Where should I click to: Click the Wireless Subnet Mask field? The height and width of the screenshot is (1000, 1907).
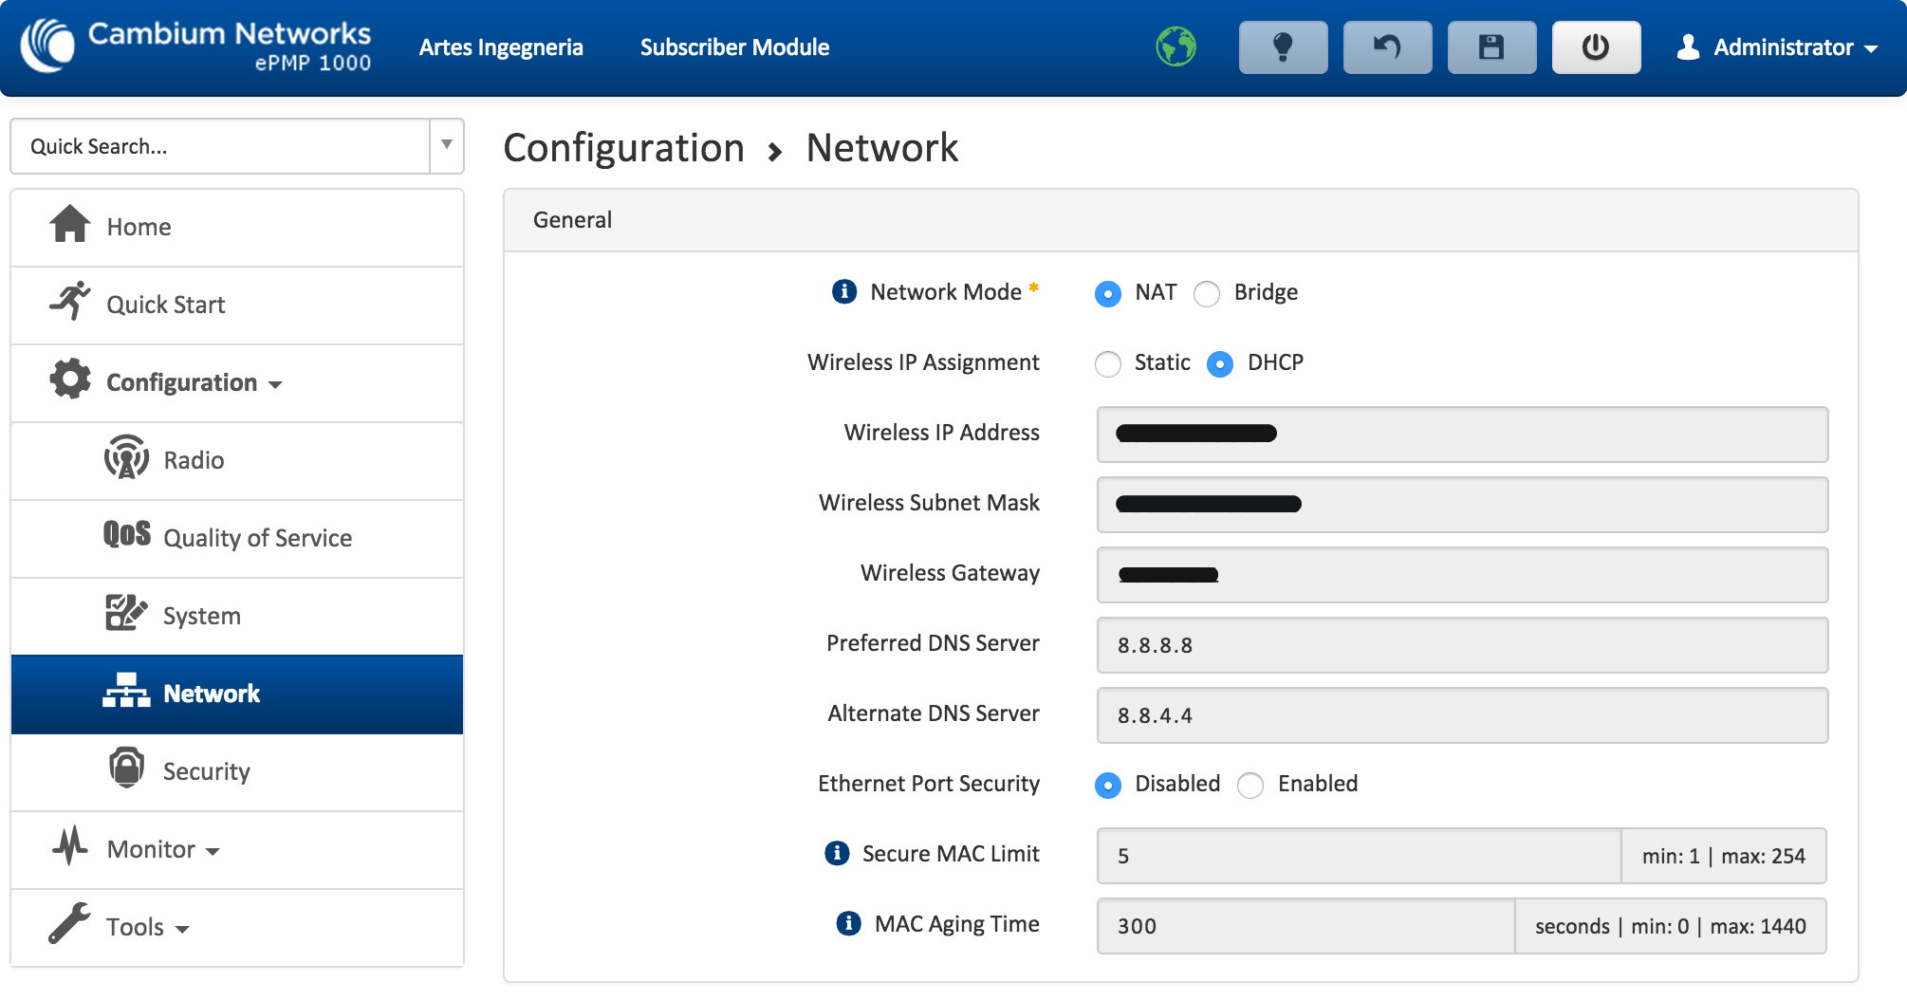1462,505
